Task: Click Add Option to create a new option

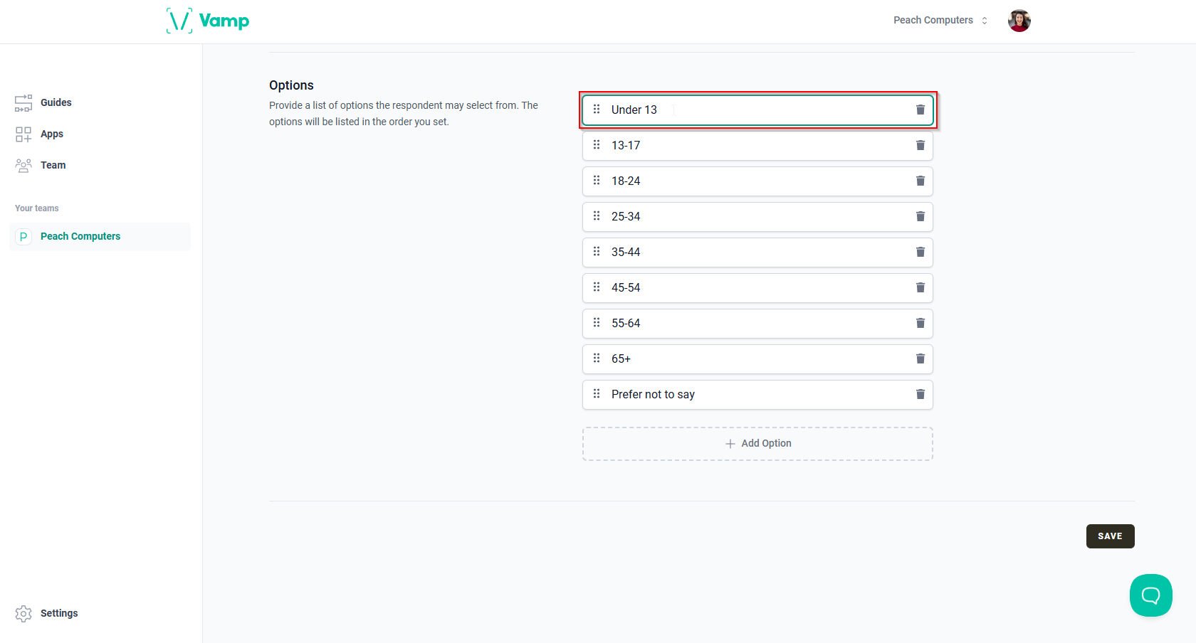Action: pyautogui.click(x=757, y=443)
